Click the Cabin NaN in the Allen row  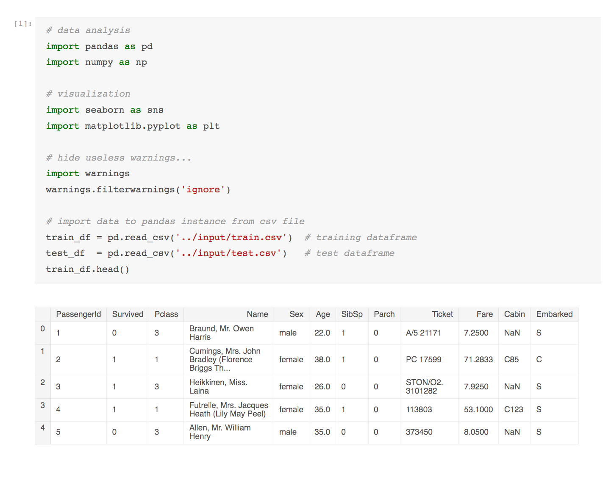(x=512, y=432)
